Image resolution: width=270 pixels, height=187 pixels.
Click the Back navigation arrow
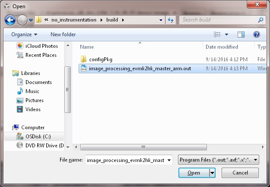pyautogui.click(x=10, y=20)
